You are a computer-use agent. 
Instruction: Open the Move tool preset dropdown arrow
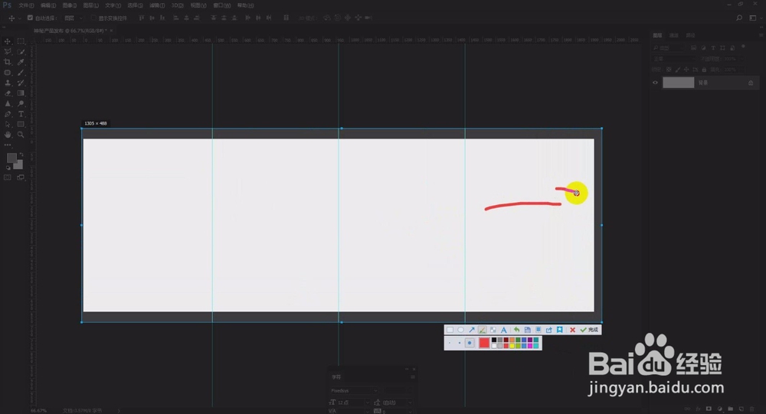(x=20, y=18)
